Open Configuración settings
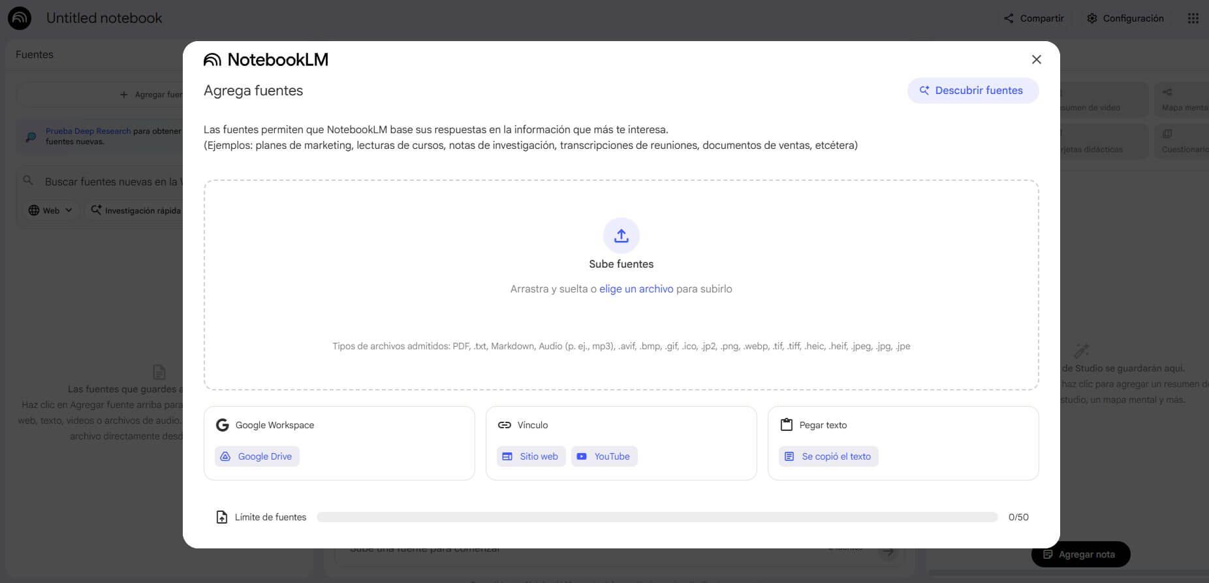 (1125, 18)
